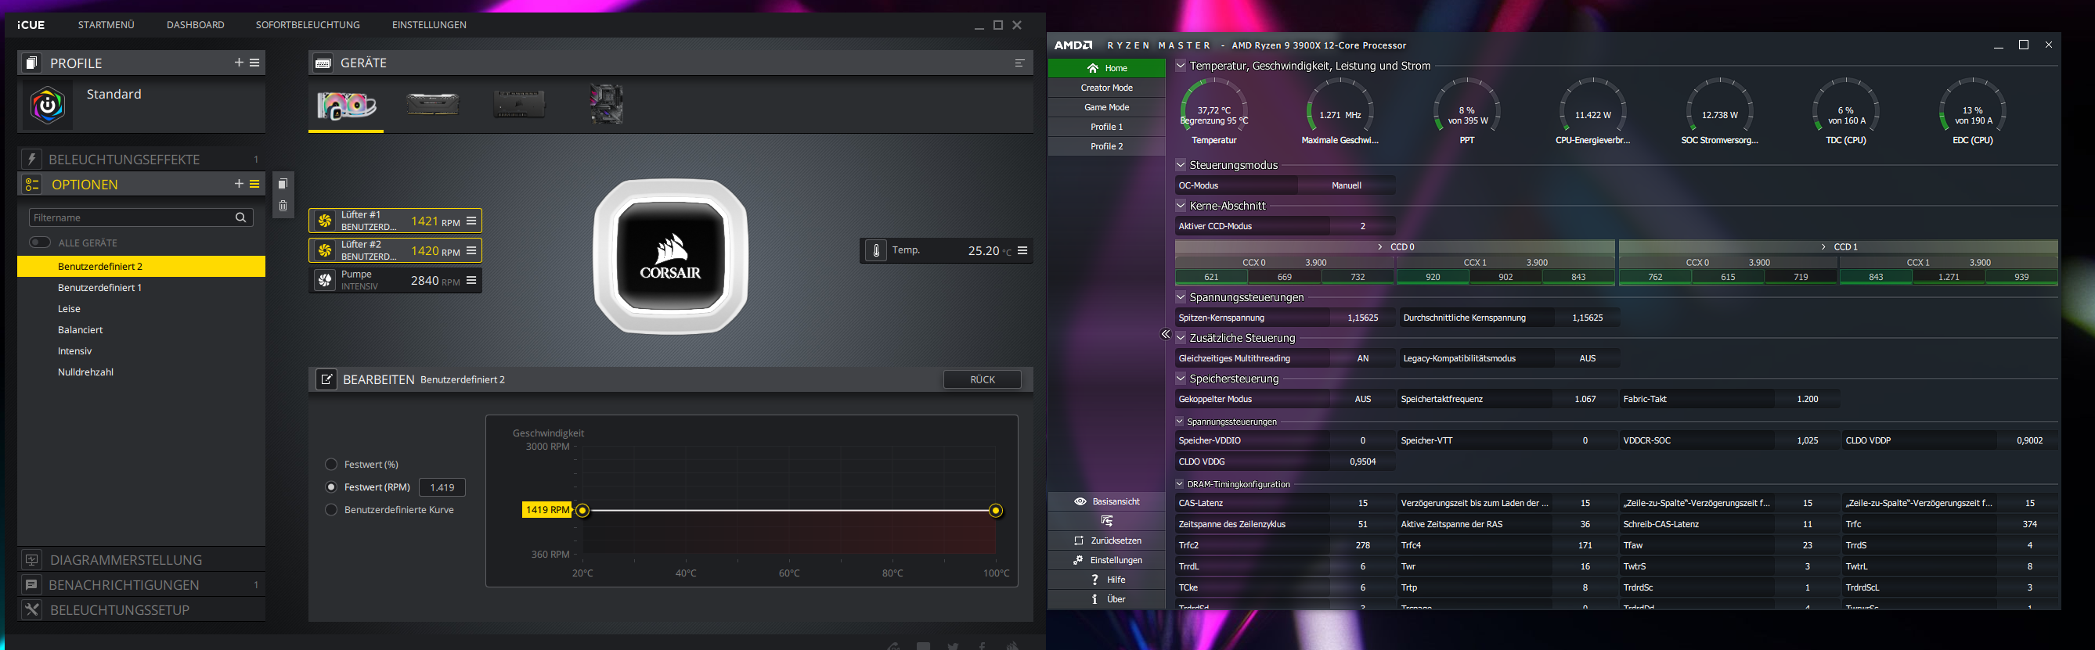Switch to Creator Mode in Ryzen Master
Viewport: 2095px width, 650px height.
pyautogui.click(x=1107, y=88)
